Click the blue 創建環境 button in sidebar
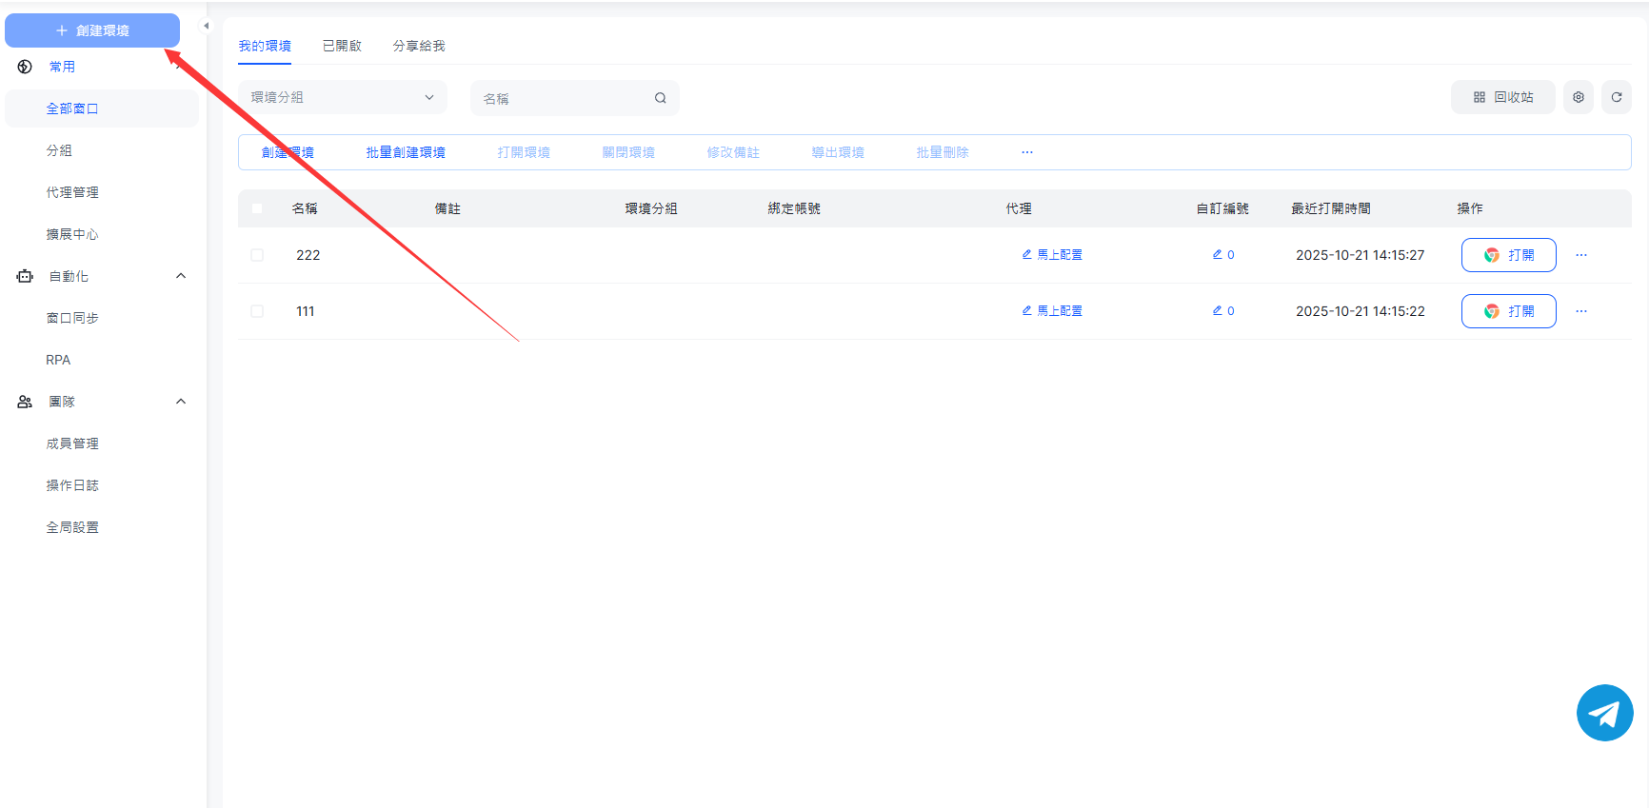1649x808 pixels. coord(92,30)
